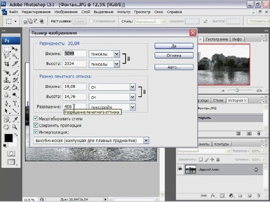
Task: Select the Dodge tool
Action: tap(15, 95)
